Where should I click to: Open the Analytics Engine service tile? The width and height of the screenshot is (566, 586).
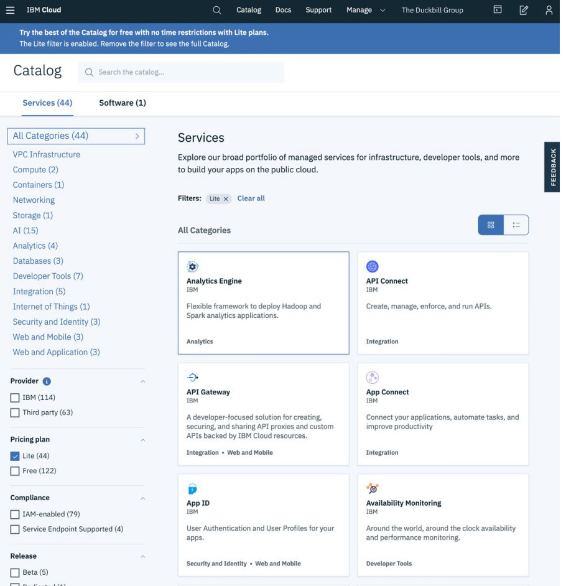tap(264, 303)
